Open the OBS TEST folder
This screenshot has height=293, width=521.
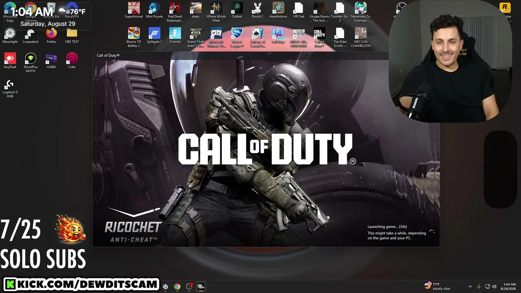pyautogui.click(x=72, y=36)
